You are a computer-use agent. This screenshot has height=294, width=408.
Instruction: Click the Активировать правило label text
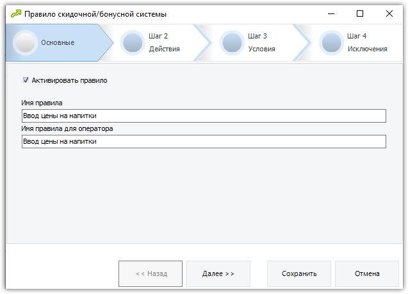(69, 80)
